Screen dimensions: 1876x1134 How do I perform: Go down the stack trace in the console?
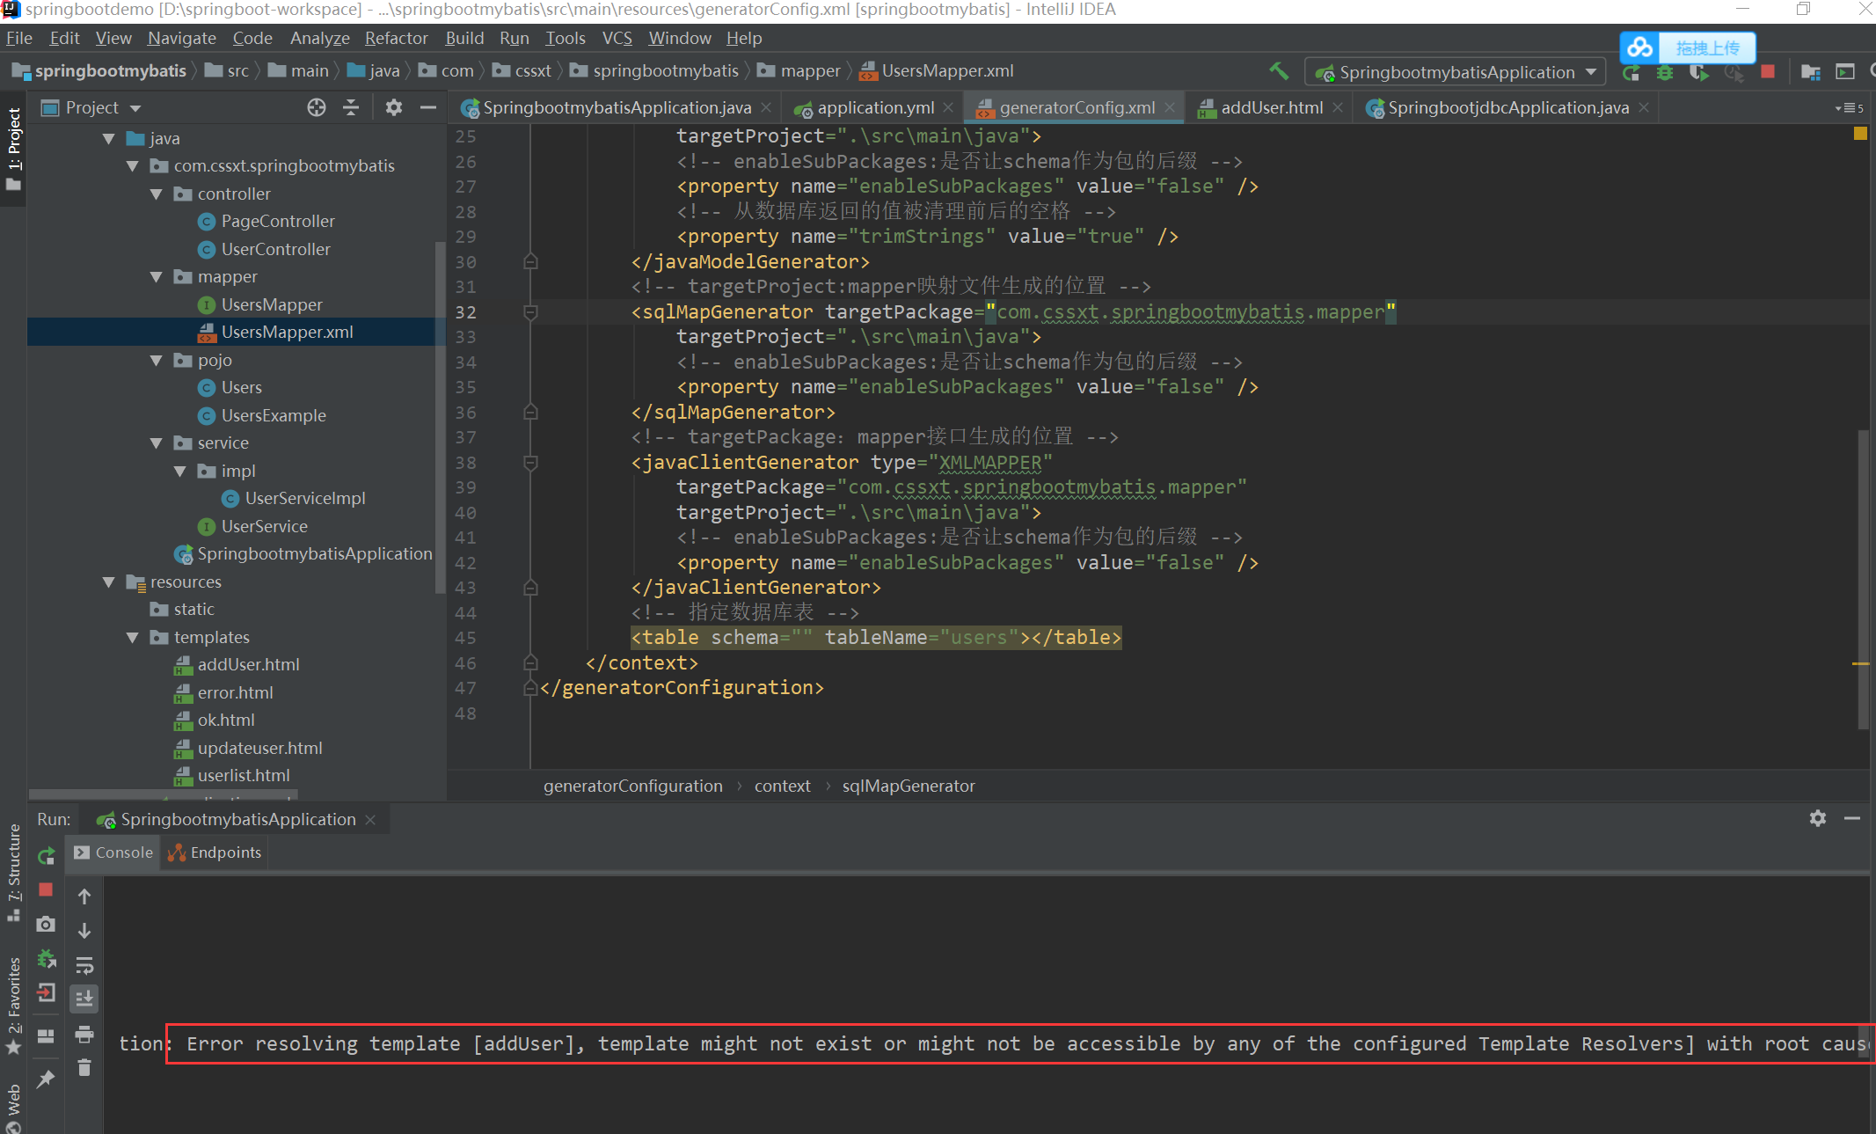(84, 931)
